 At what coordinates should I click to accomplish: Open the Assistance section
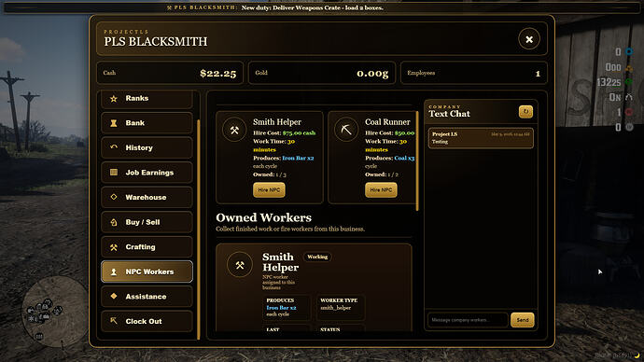[147, 297]
